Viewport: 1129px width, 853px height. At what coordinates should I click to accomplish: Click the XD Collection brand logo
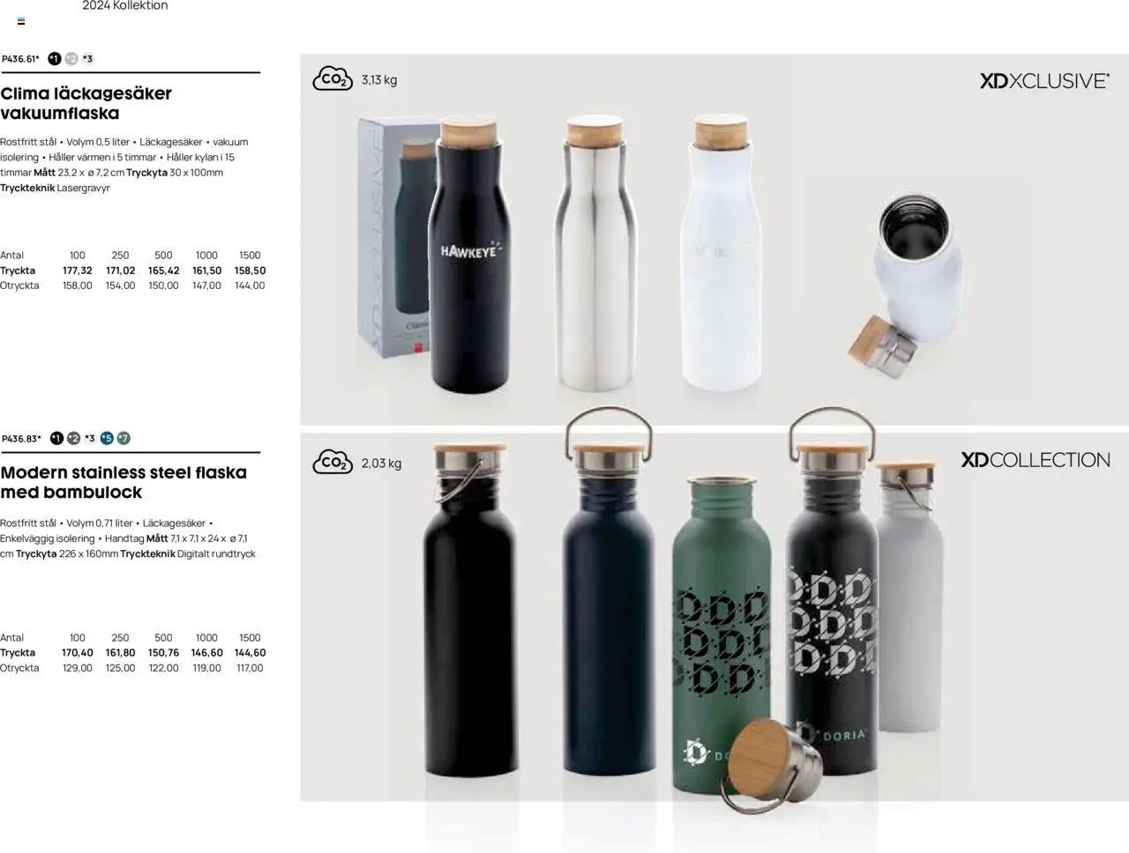coord(1036,460)
